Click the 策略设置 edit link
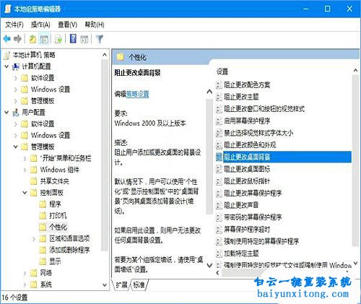 pos(137,94)
